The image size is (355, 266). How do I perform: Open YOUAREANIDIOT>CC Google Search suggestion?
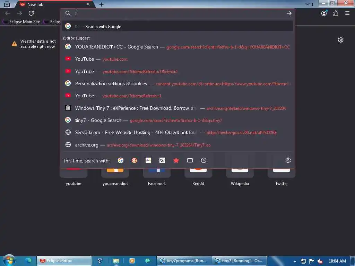pyautogui.click(x=177, y=47)
